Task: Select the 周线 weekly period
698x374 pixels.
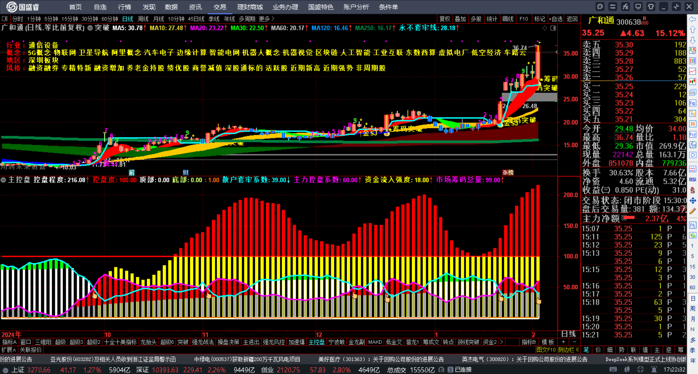Action: tap(143, 19)
